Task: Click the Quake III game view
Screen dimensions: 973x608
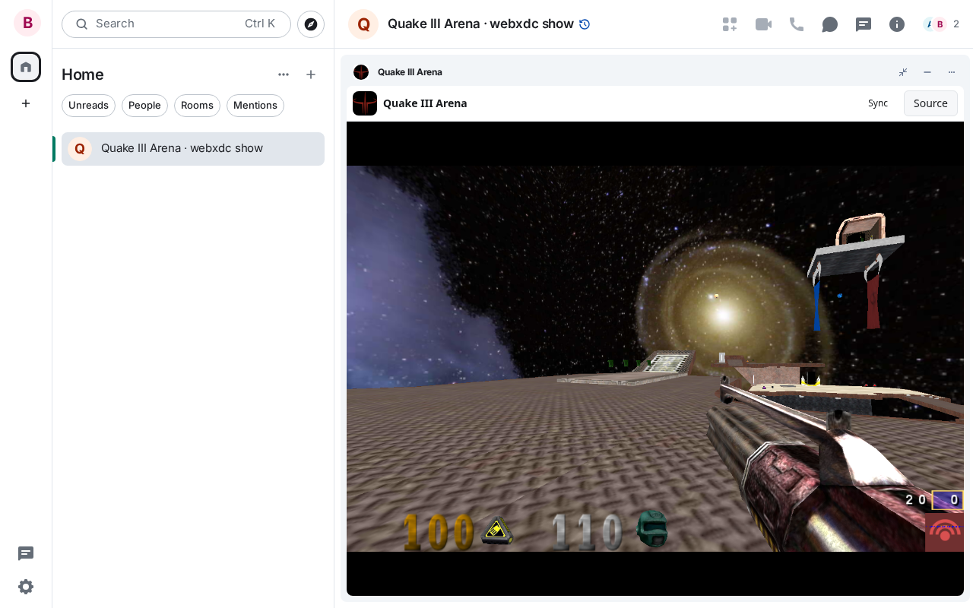Action: [x=655, y=359]
